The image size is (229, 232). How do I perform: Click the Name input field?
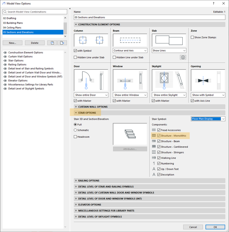click(149, 17)
